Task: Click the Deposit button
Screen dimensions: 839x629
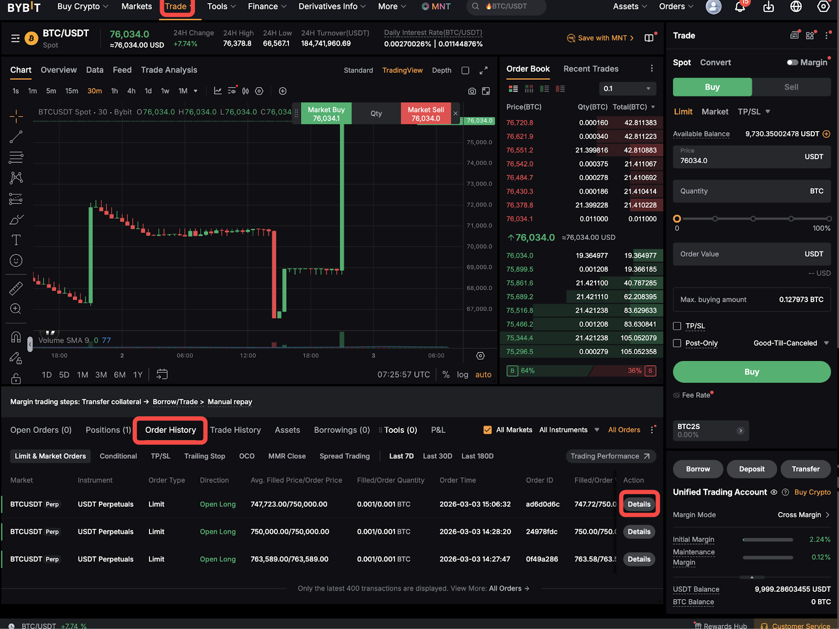Action: tap(751, 469)
